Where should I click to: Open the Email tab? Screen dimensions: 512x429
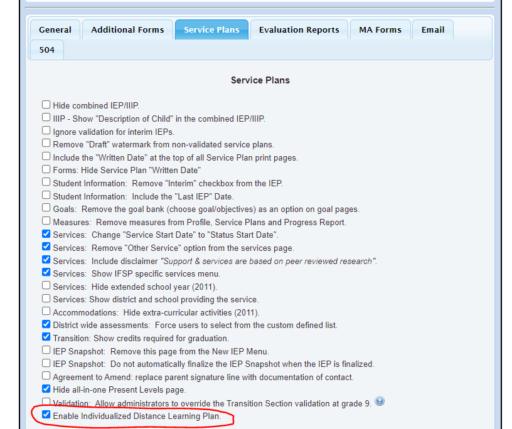click(x=433, y=29)
